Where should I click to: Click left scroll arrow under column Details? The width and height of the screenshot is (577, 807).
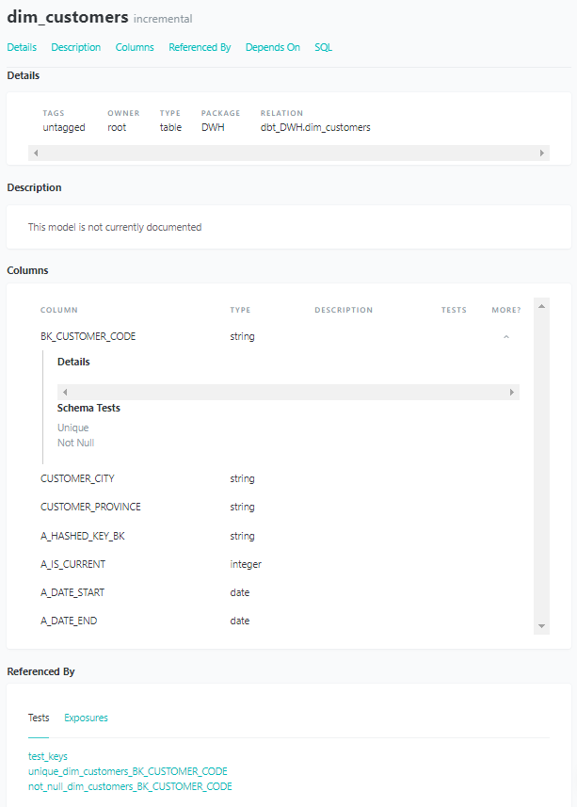(x=64, y=392)
